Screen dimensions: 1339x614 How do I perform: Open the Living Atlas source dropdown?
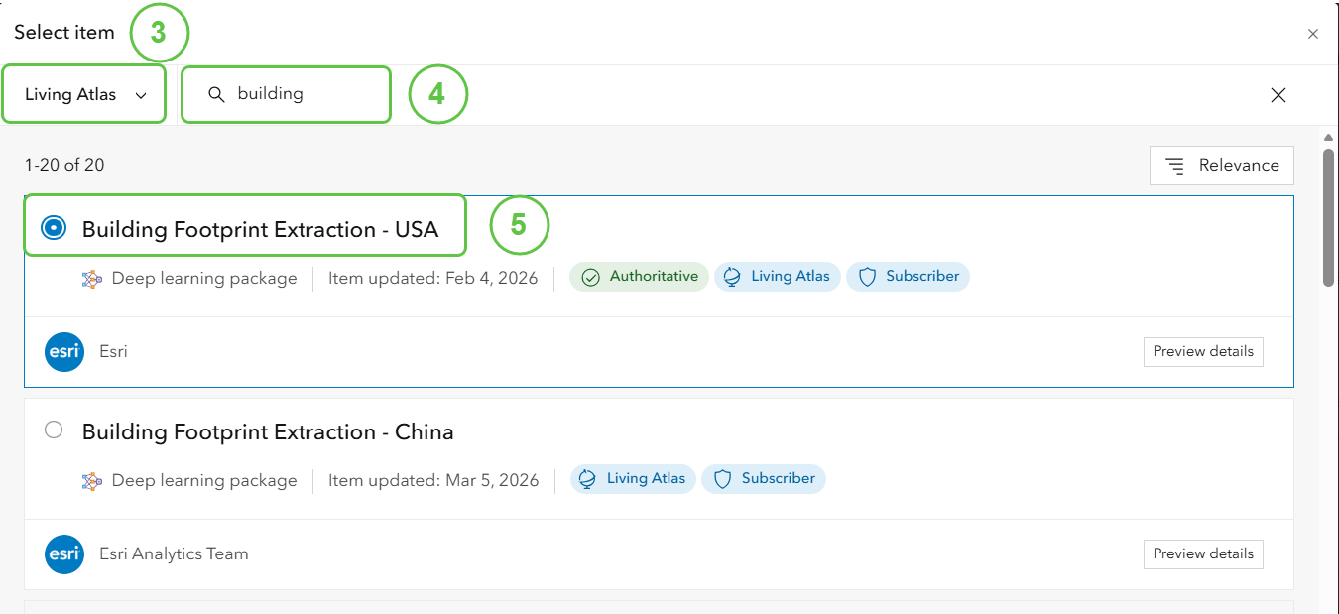(84, 95)
